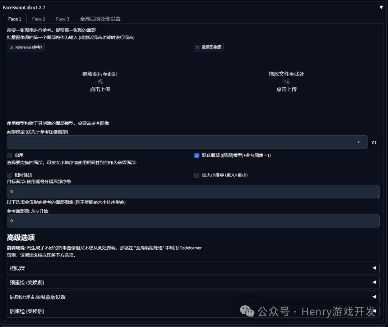The height and width of the screenshot is (327, 388).
Task: Switch to the Face 2 tab
Action: 38,19
